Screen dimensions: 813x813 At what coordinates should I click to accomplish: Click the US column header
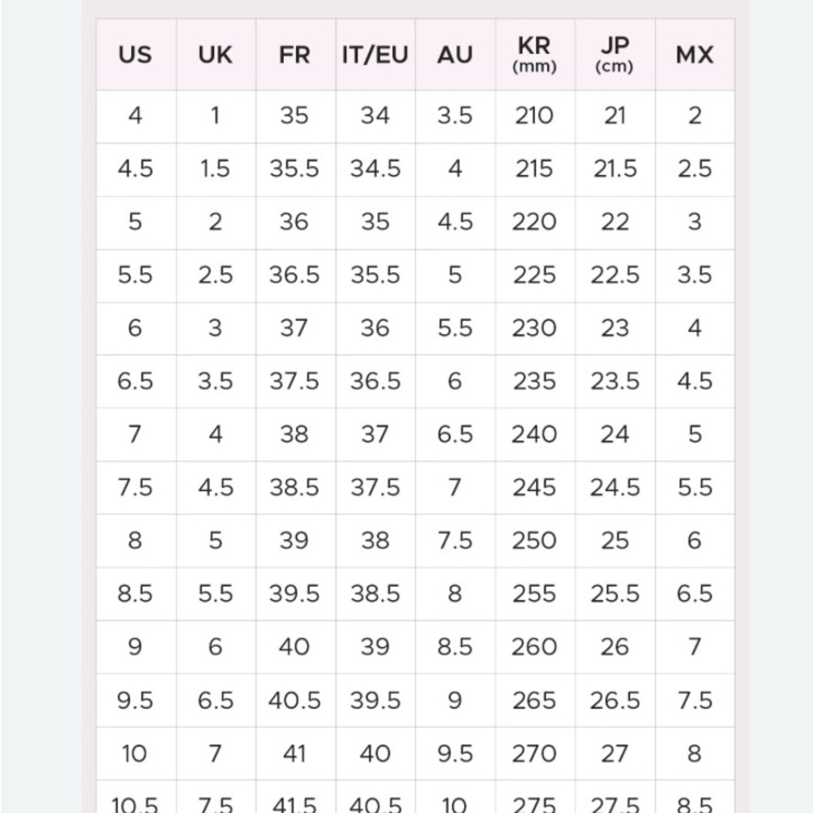click(x=136, y=54)
